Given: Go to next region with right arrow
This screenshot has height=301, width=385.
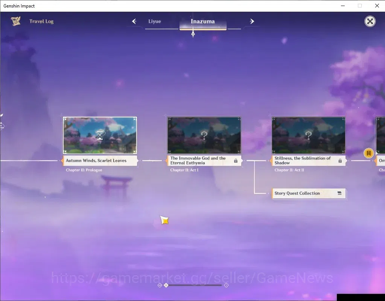Looking at the screenshot, I should [252, 21].
